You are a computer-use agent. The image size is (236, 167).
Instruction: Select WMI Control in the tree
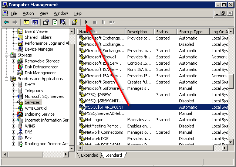36,108
